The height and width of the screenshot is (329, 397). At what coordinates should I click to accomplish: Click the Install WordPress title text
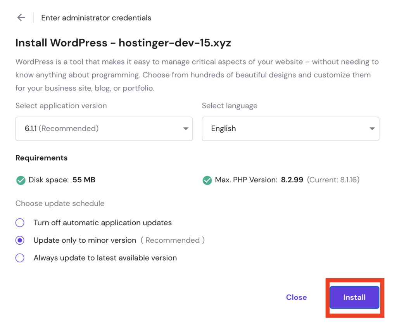click(x=123, y=43)
